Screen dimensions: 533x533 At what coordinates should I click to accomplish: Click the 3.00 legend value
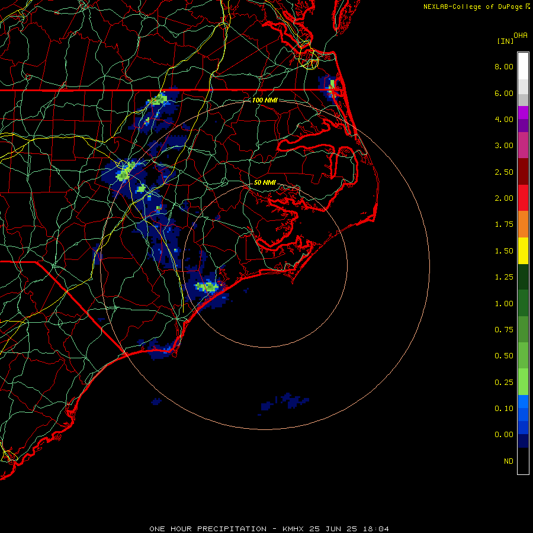[x=504, y=146]
